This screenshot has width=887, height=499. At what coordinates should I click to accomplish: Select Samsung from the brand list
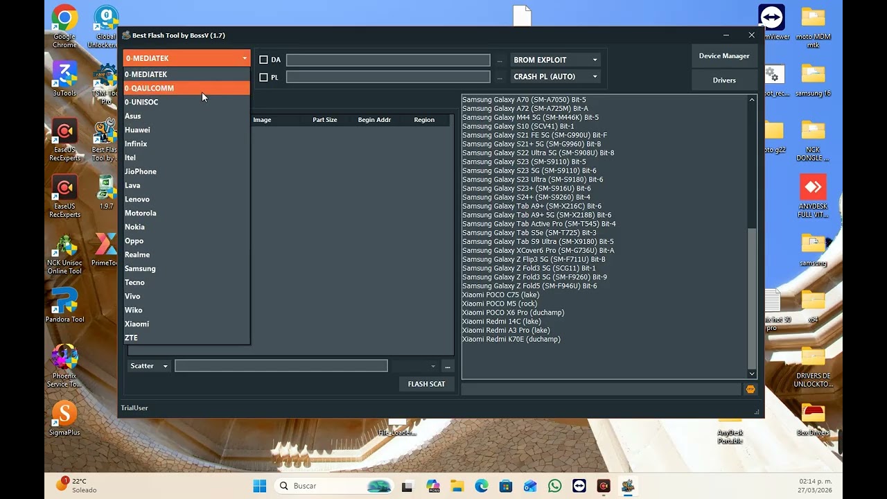186,268
